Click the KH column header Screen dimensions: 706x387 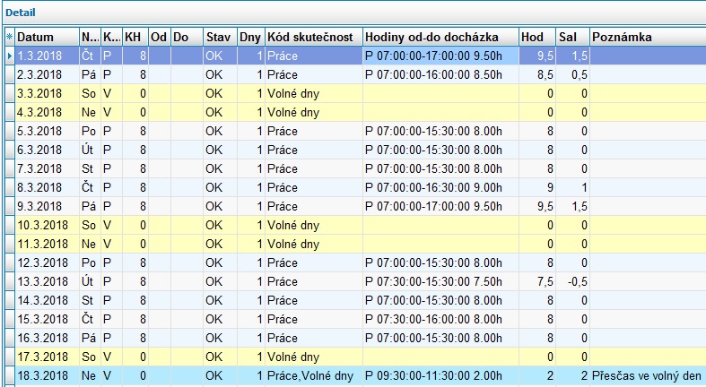[135, 37]
